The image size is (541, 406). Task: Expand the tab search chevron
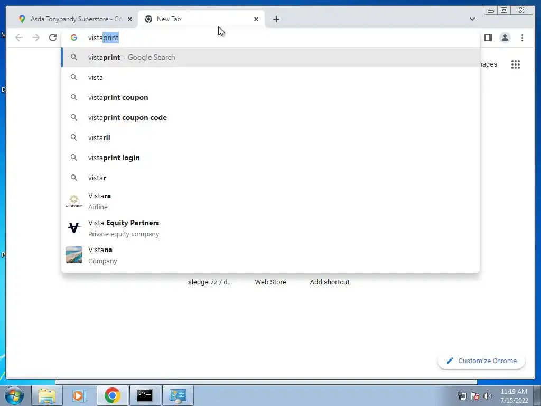click(x=472, y=19)
